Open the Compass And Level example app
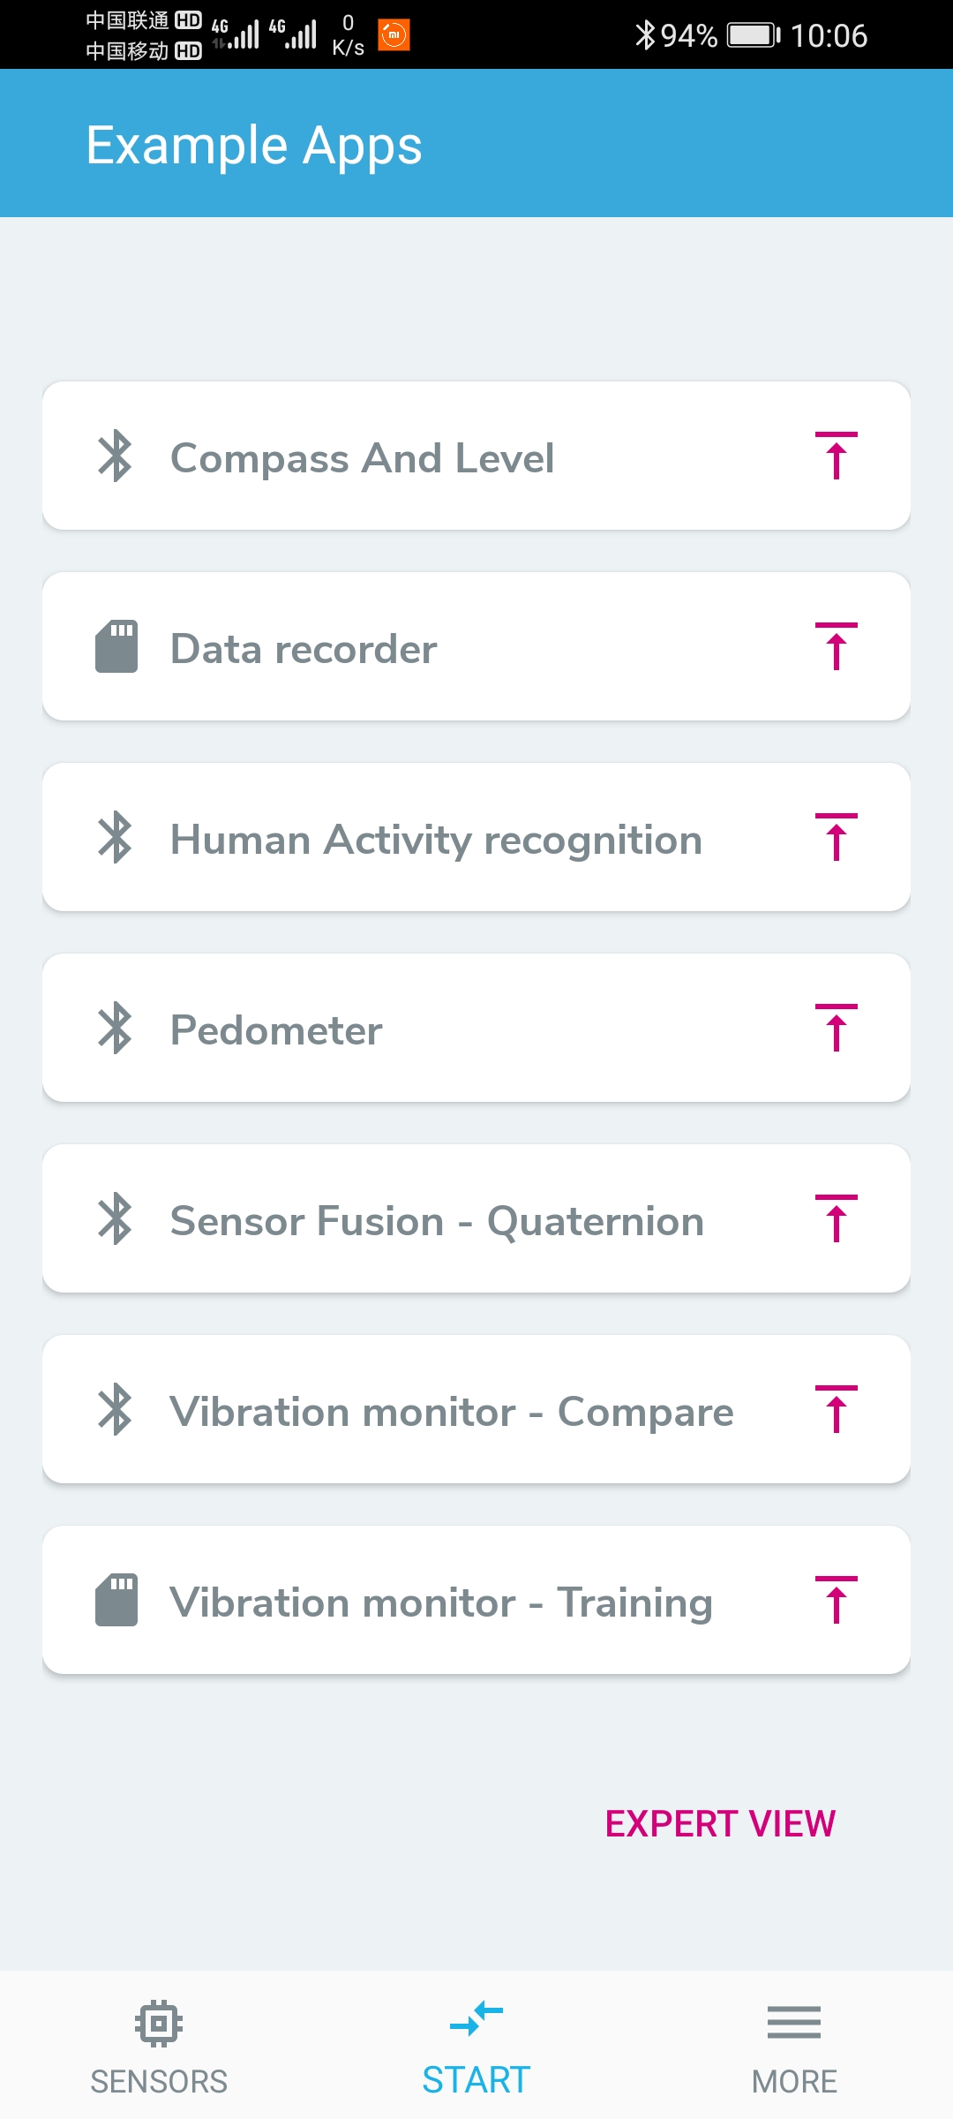This screenshot has height=2119, width=953. pos(476,456)
